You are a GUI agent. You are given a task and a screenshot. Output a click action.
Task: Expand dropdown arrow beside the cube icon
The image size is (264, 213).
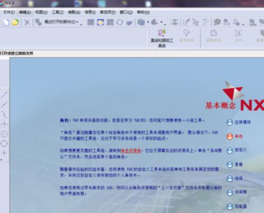[x=148, y=22]
